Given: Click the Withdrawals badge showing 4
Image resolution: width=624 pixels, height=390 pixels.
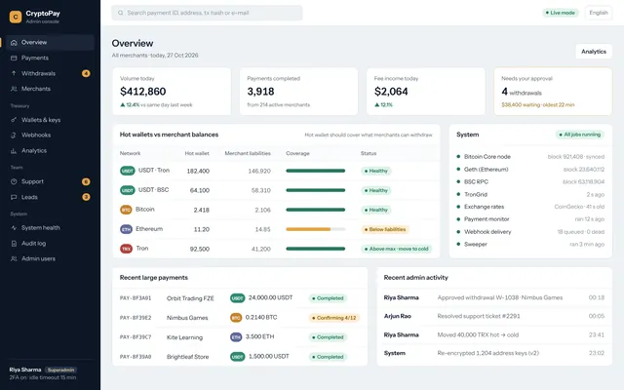Looking at the screenshot, I should pos(86,73).
